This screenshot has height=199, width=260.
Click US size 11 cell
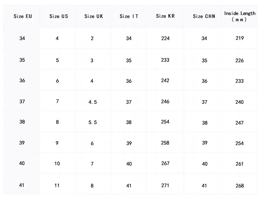57,186
